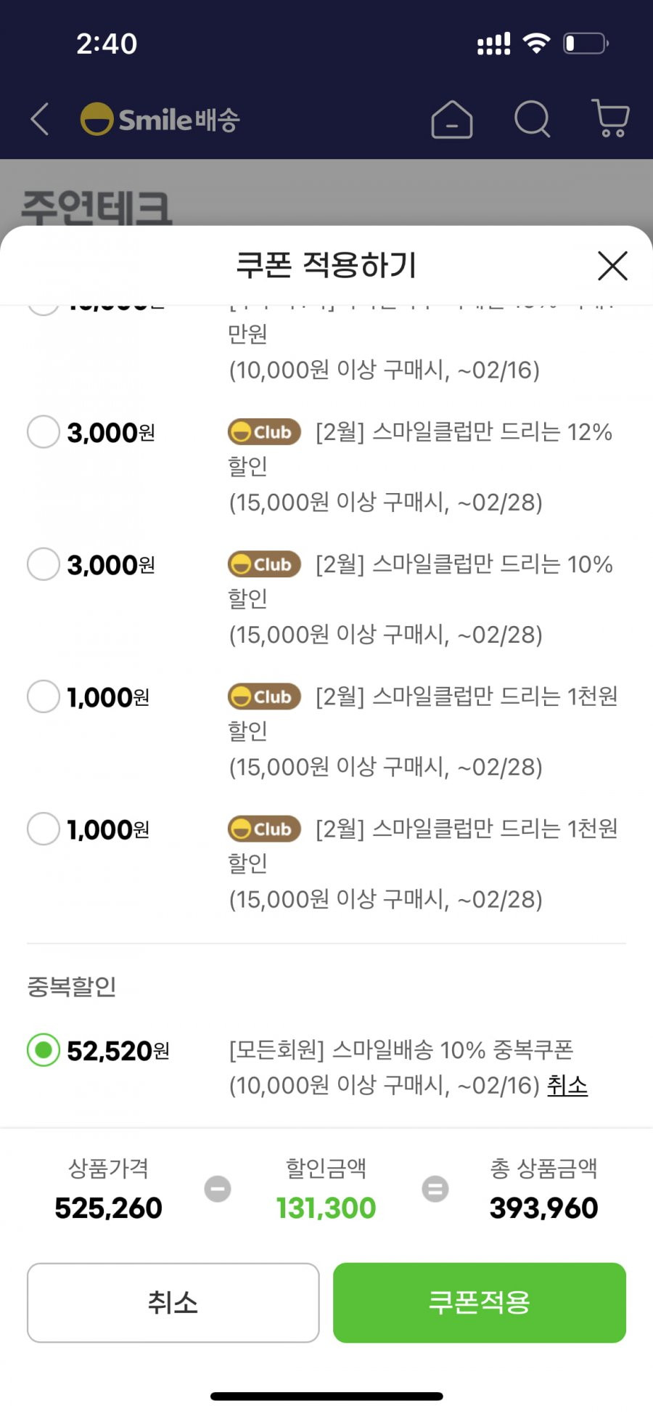
Task: Open search with magnifier icon
Action: pos(533,119)
